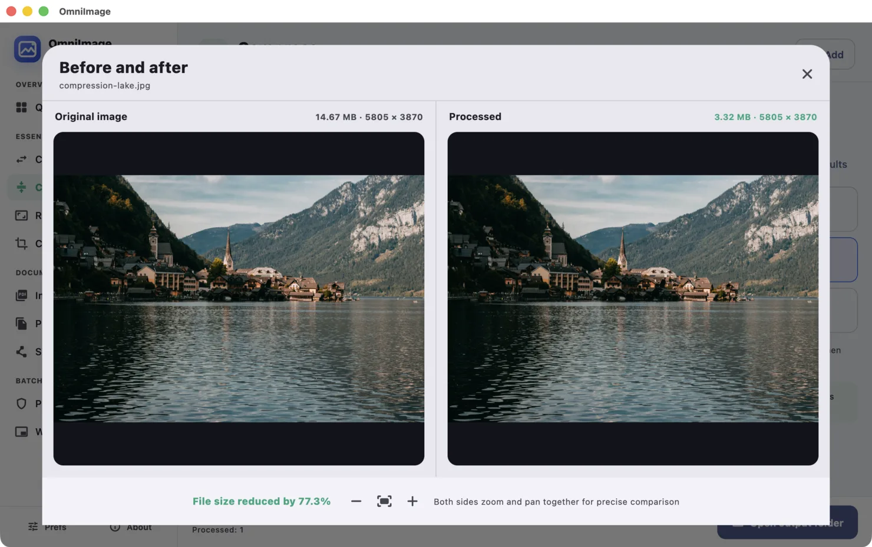This screenshot has height=547, width=872.
Task: Click the '14.67 MB · 5805 × 3870' original size
Action: (x=369, y=117)
